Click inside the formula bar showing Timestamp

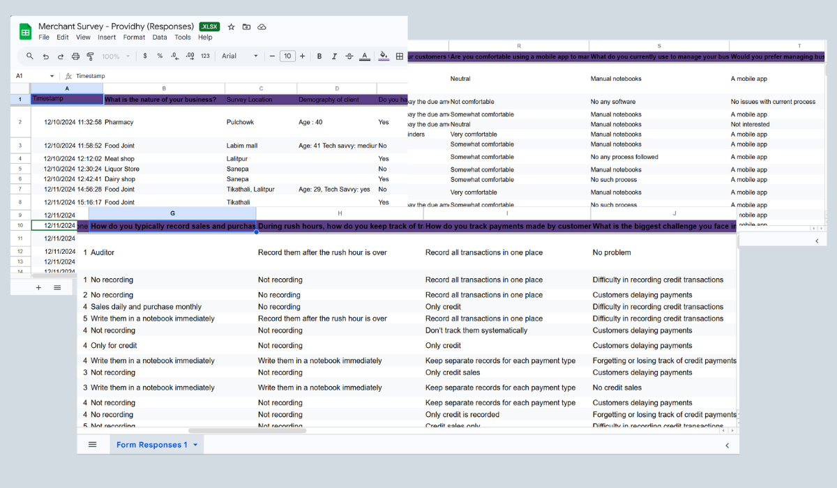[x=91, y=75]
